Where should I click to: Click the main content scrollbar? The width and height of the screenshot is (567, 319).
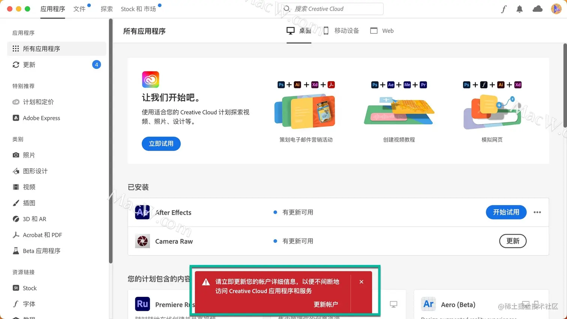click(x=565, y=85)
